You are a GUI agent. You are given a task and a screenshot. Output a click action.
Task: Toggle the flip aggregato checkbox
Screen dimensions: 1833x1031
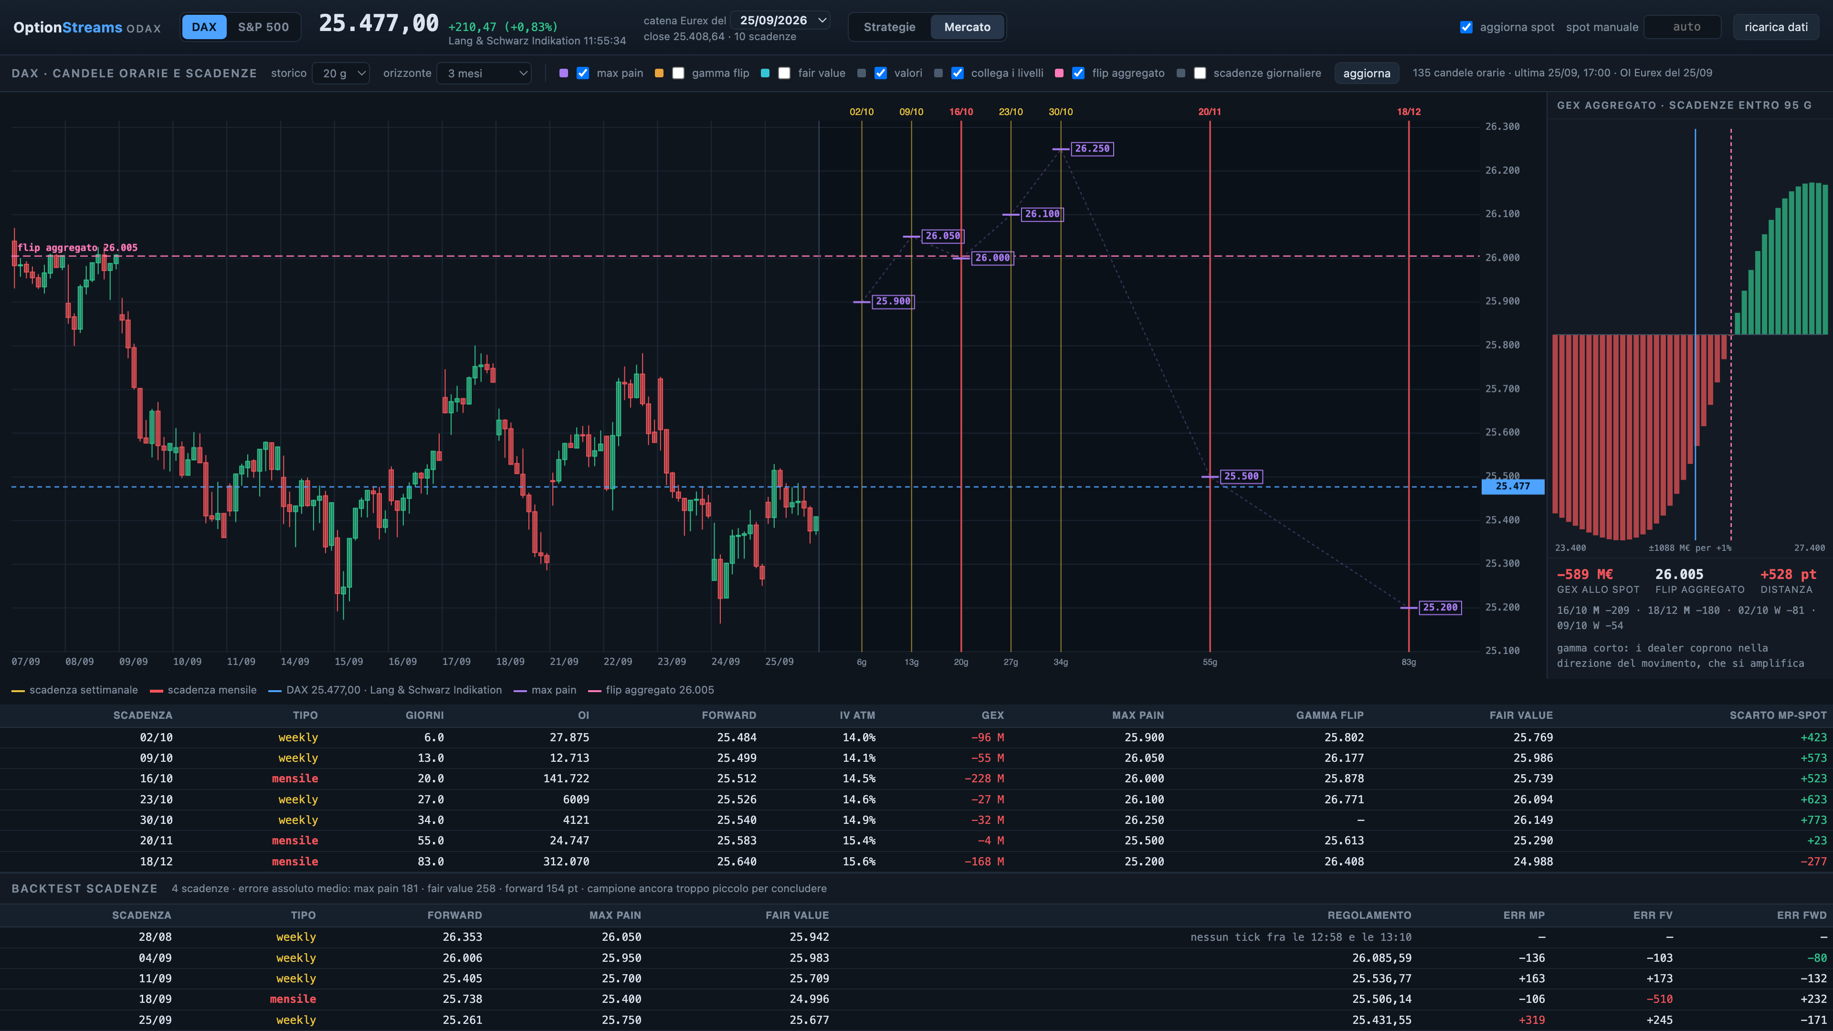[x=1078, y=74]
